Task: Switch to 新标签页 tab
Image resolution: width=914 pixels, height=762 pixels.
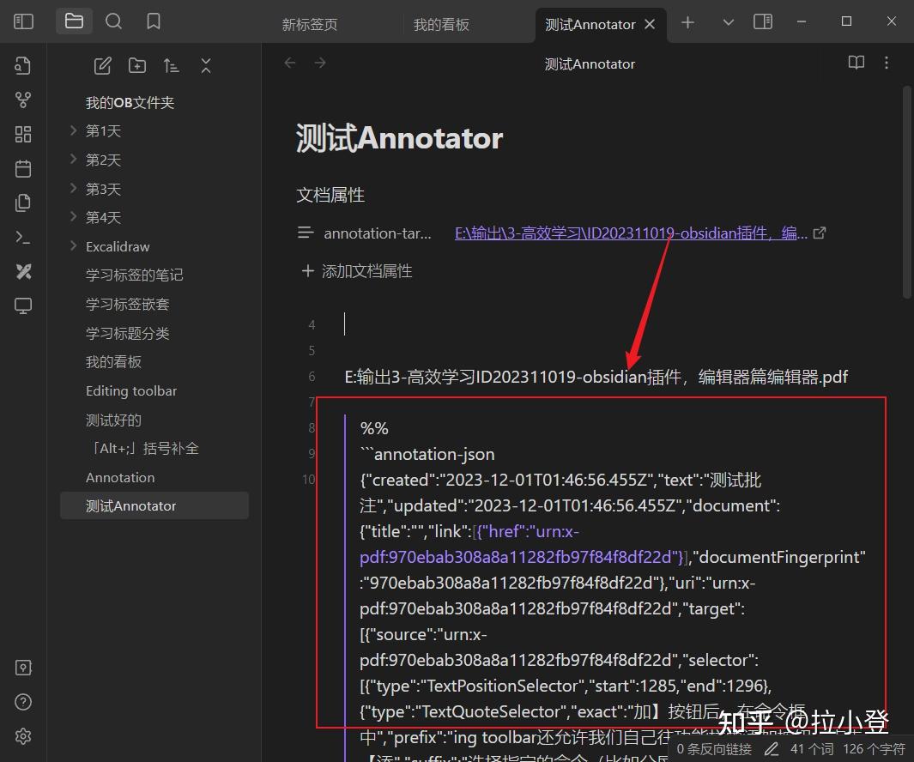Action: (310, 25)
